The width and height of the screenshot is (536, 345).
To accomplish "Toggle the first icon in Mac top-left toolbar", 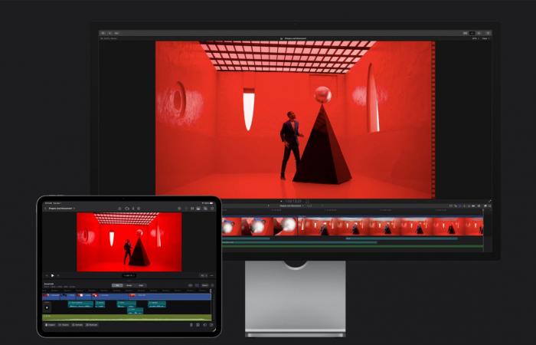I will click(103, 33).
